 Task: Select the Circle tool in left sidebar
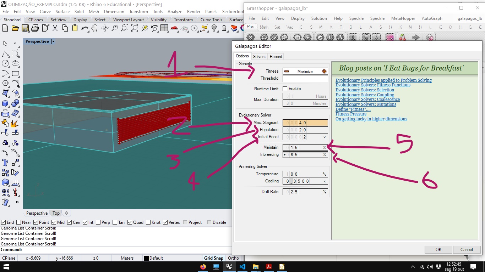coord(5,63)
